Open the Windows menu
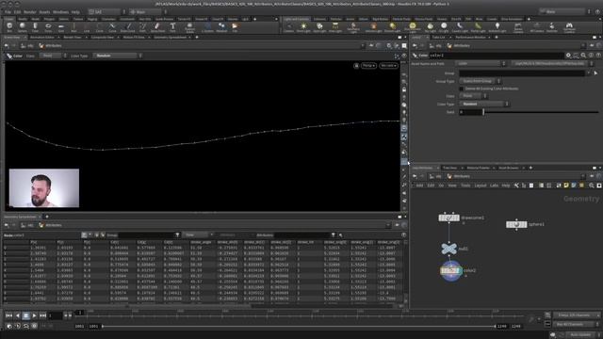The image size is (603, 339). pos(60,12)
